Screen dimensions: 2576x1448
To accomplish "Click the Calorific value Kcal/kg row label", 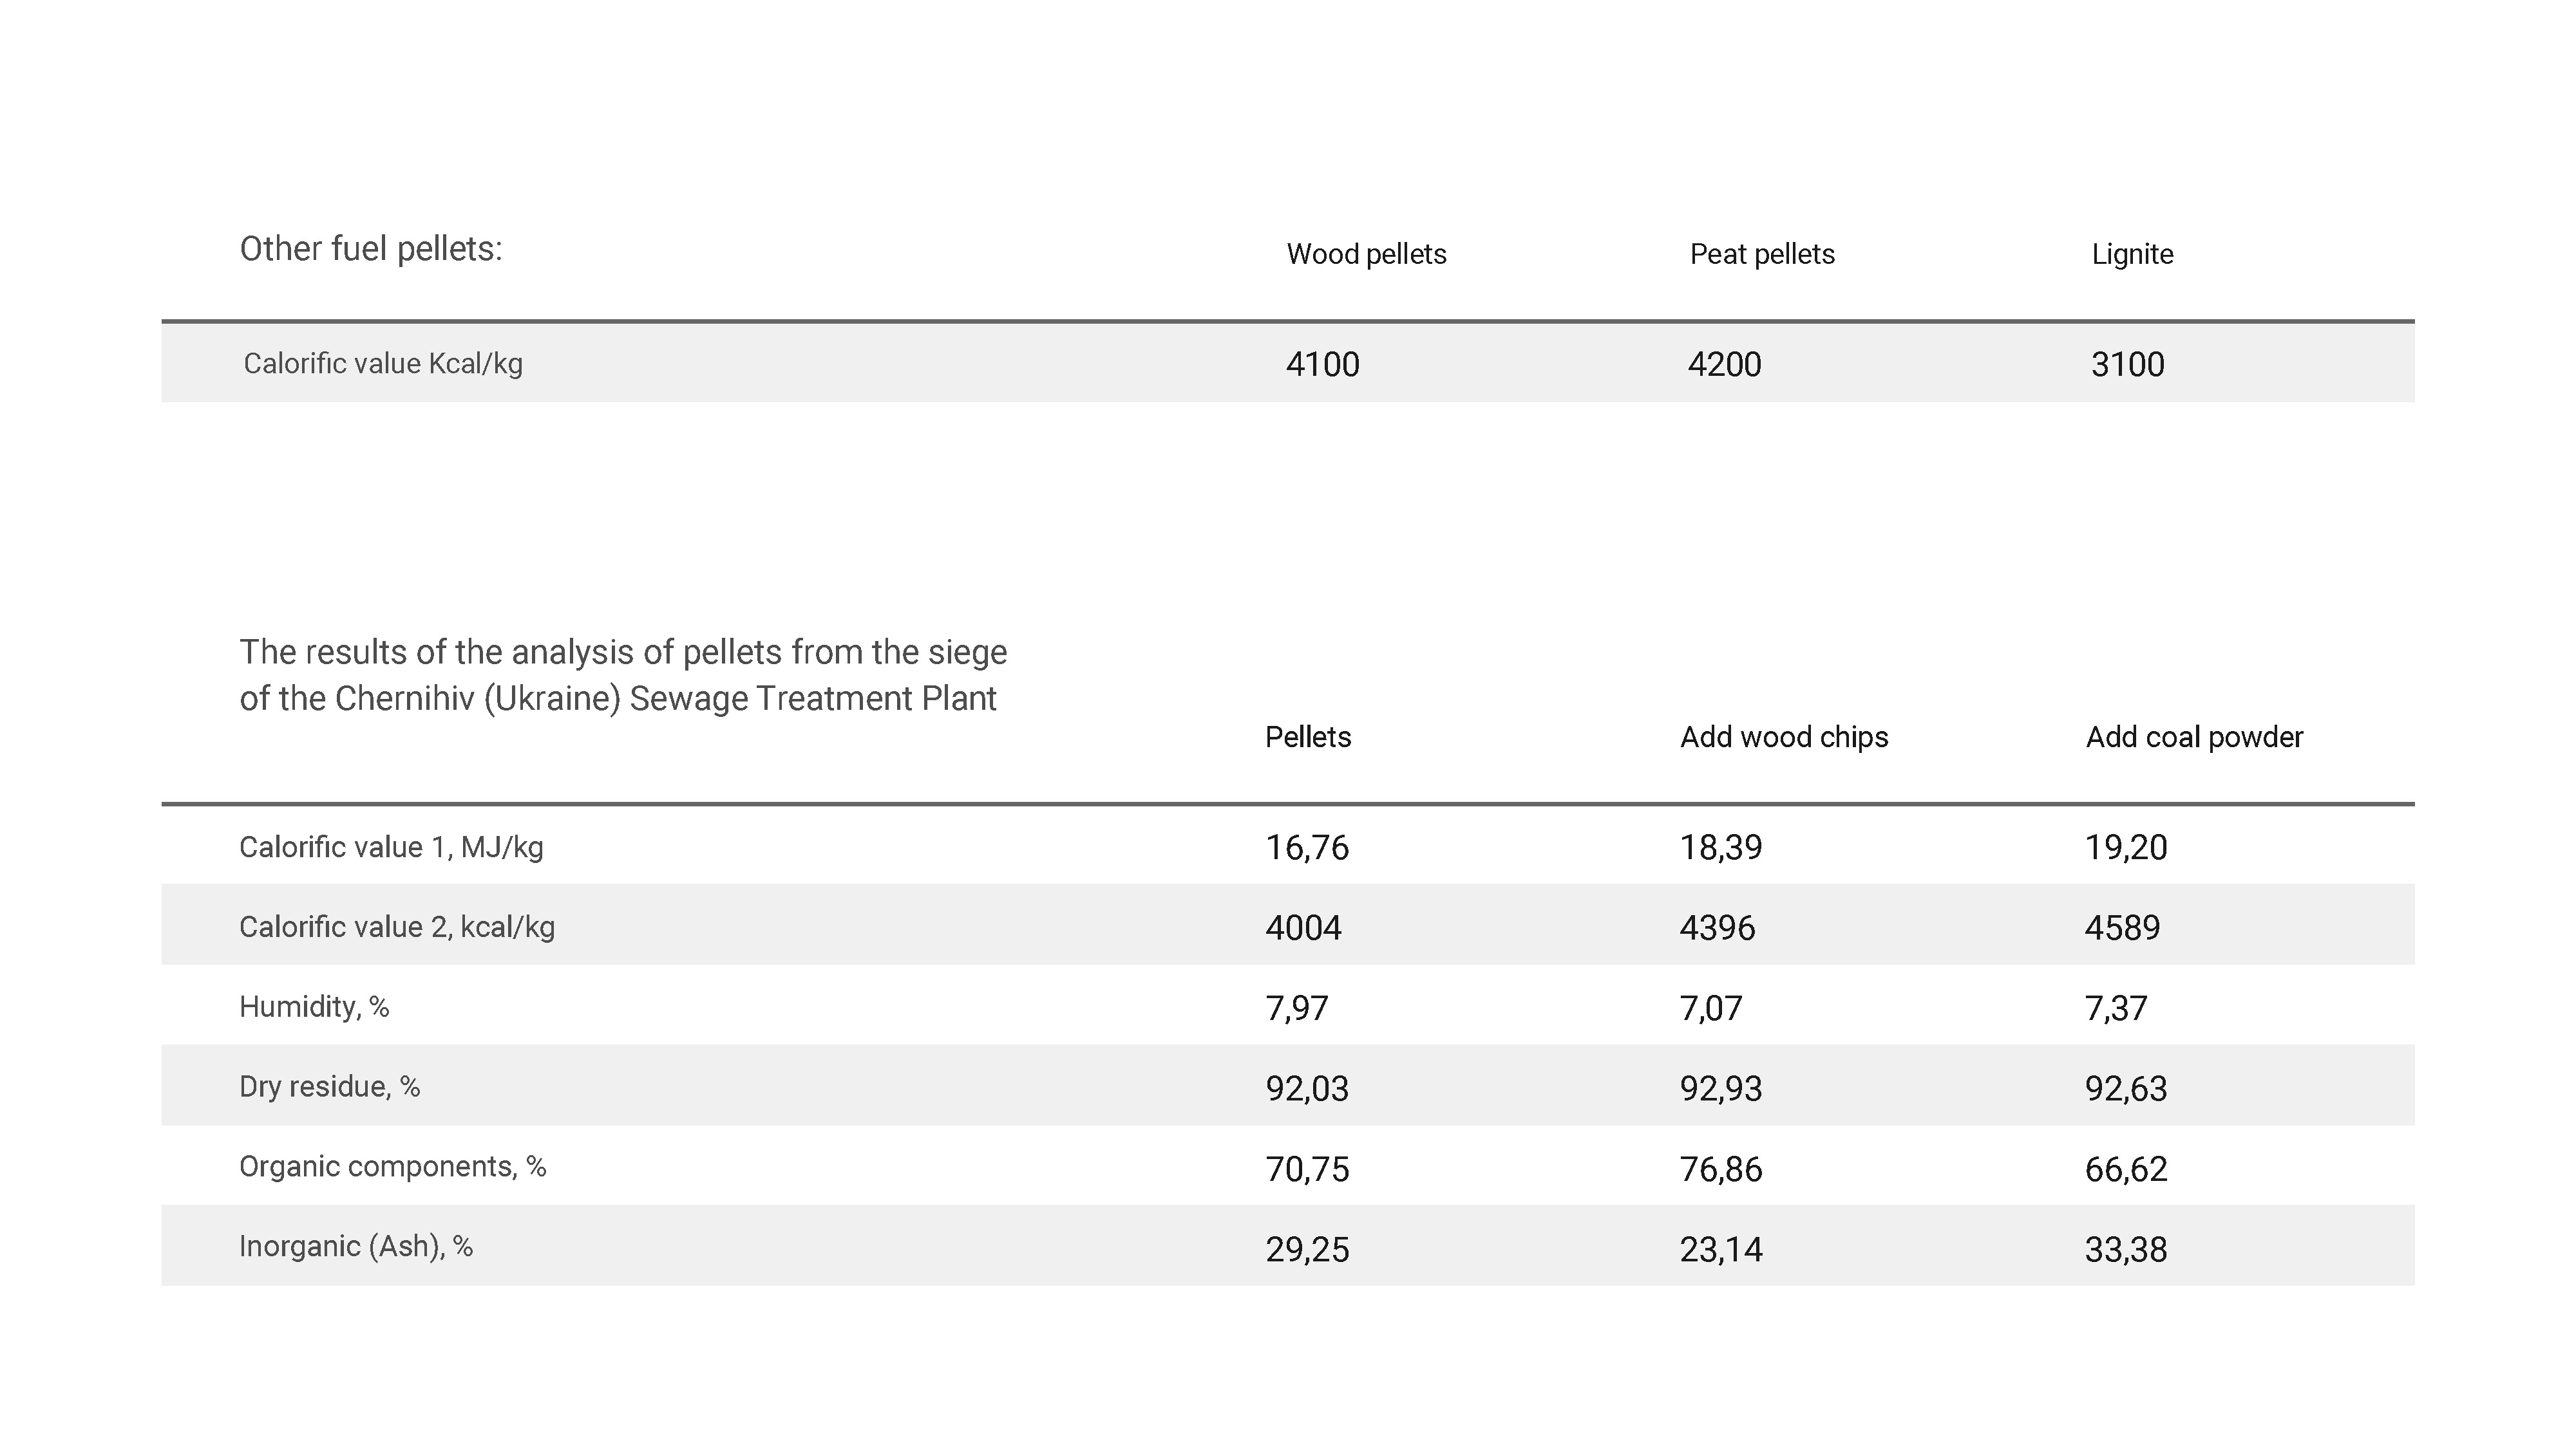I will (383, 364).
